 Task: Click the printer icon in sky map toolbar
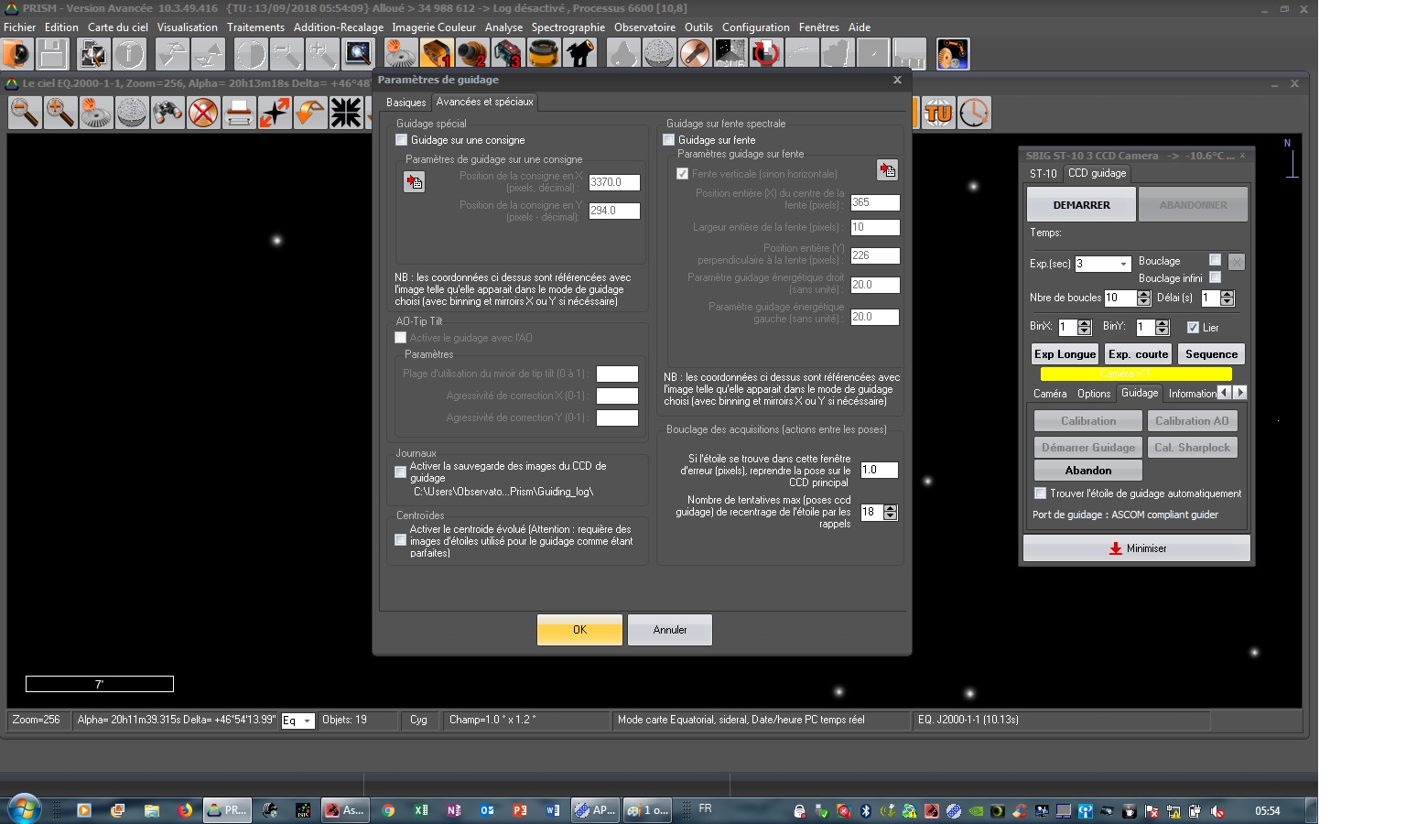(x=239, y=113)
